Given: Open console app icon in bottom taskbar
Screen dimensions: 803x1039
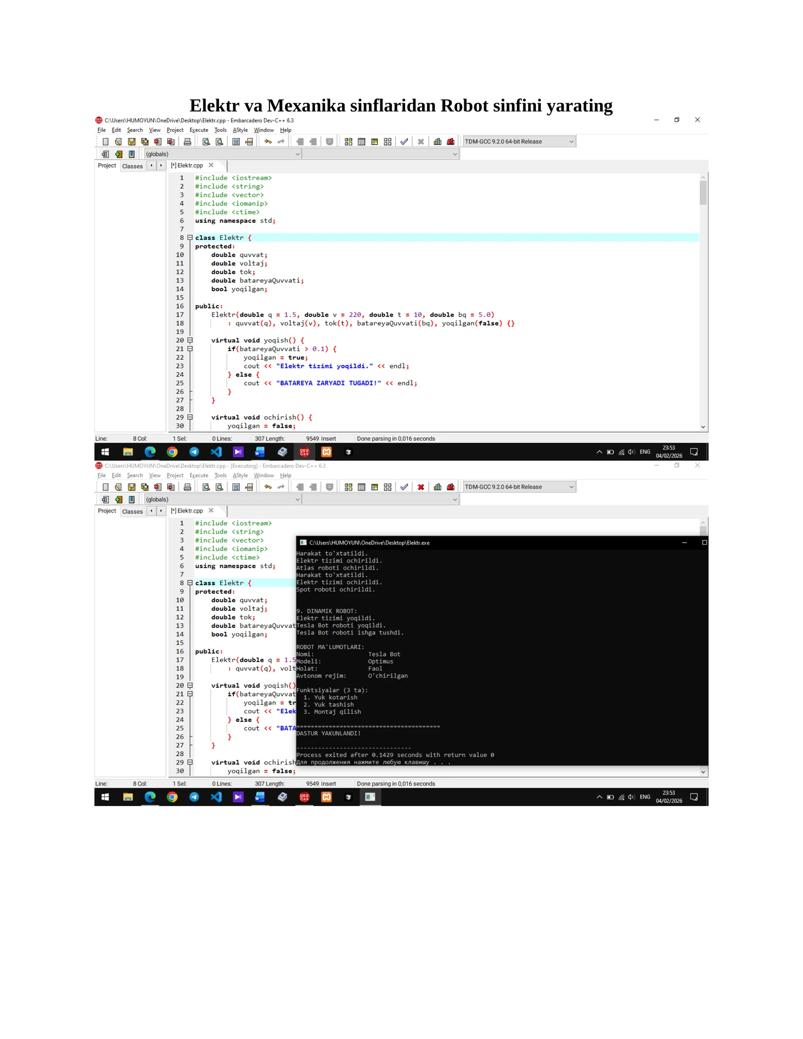Looking at the screenshot, I should click(370, 797).
